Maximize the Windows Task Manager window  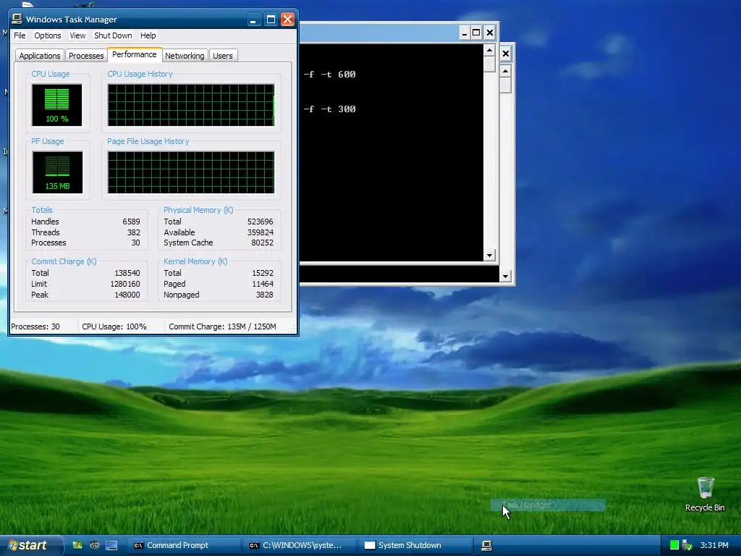click(271, 20)
